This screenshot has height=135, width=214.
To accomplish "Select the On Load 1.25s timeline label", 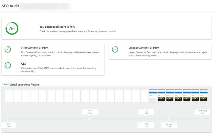I will click(x=169, y=125).
